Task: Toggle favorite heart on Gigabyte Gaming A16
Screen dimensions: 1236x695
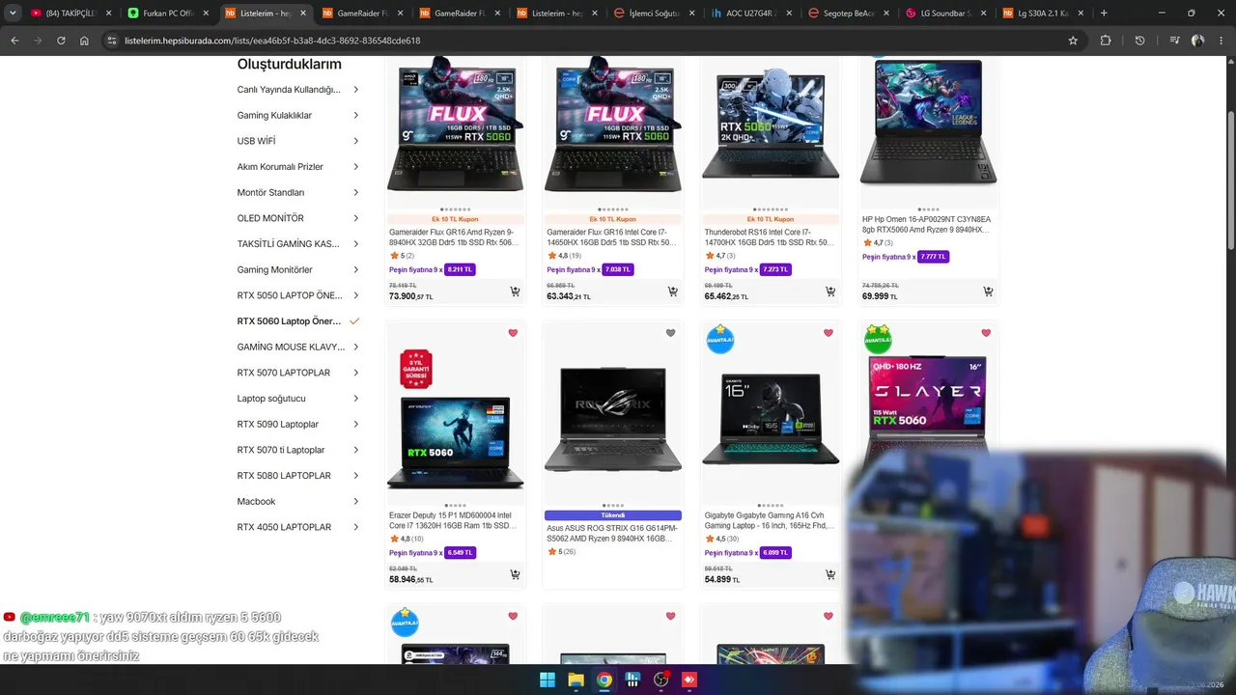Action: (x=828, y=333)
